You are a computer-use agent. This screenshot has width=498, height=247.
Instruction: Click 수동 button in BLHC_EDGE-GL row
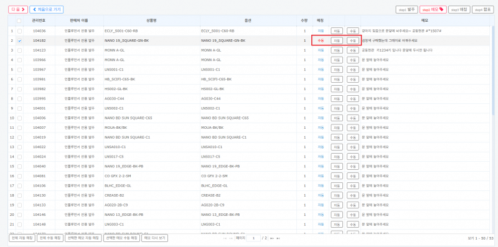pos(352,185)
